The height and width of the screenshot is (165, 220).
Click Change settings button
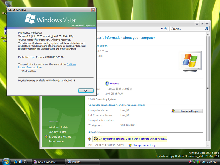187,111
